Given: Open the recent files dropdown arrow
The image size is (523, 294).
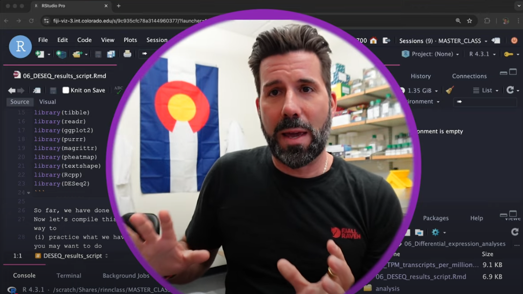Looking at the screenshot, I should click(86, 54).
